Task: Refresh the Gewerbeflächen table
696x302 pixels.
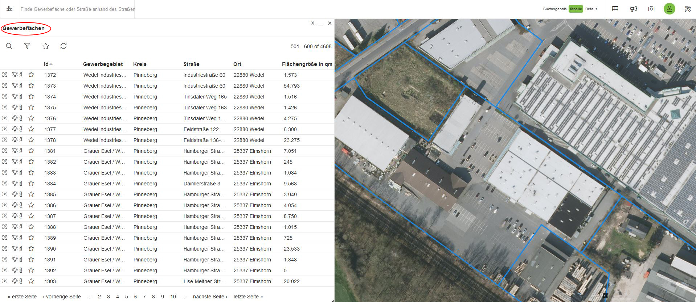Action: pos(64,46)
